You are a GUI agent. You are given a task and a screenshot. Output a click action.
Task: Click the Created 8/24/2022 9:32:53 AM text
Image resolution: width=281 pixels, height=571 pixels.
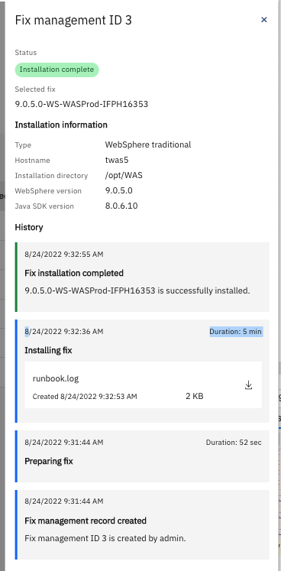(85, 397)
